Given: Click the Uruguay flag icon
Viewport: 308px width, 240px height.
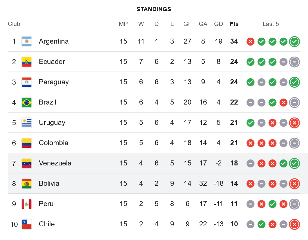Looking at the screenshot, I should click(x=27, y=122).
